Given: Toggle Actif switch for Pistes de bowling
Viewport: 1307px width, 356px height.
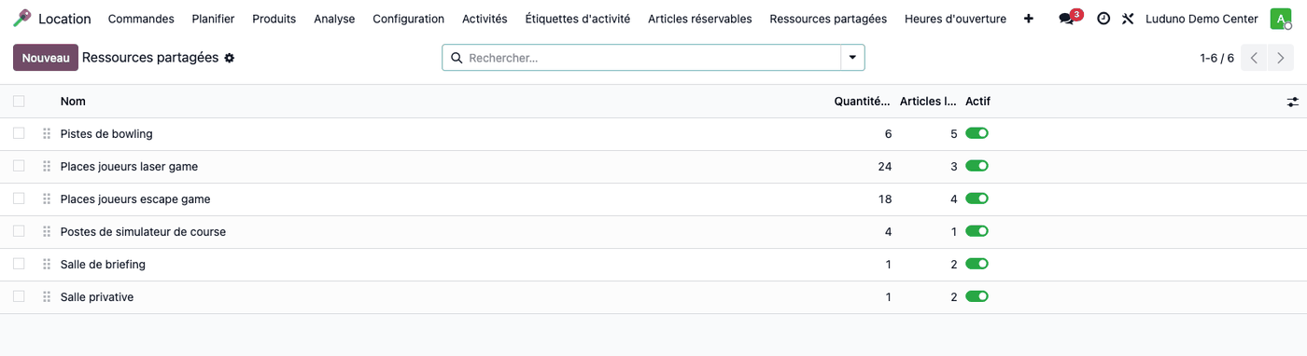Looking at the screenshot, I should (x=977, y=133).
